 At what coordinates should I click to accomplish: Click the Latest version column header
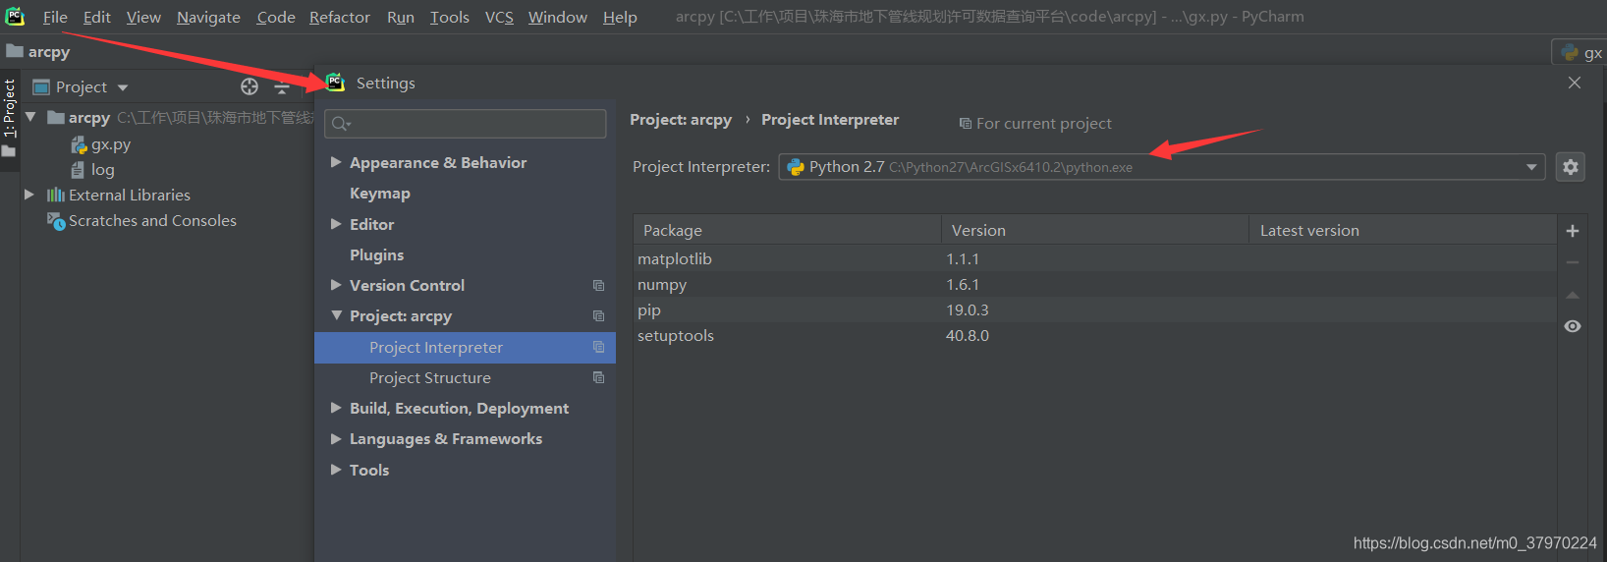pyautogui.click(x=1403, y=230)
